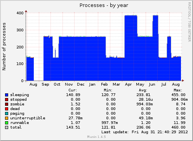Screen dimensions: 193x141
Task: Click total minimum value 121.81
Action: pos(108,127)
